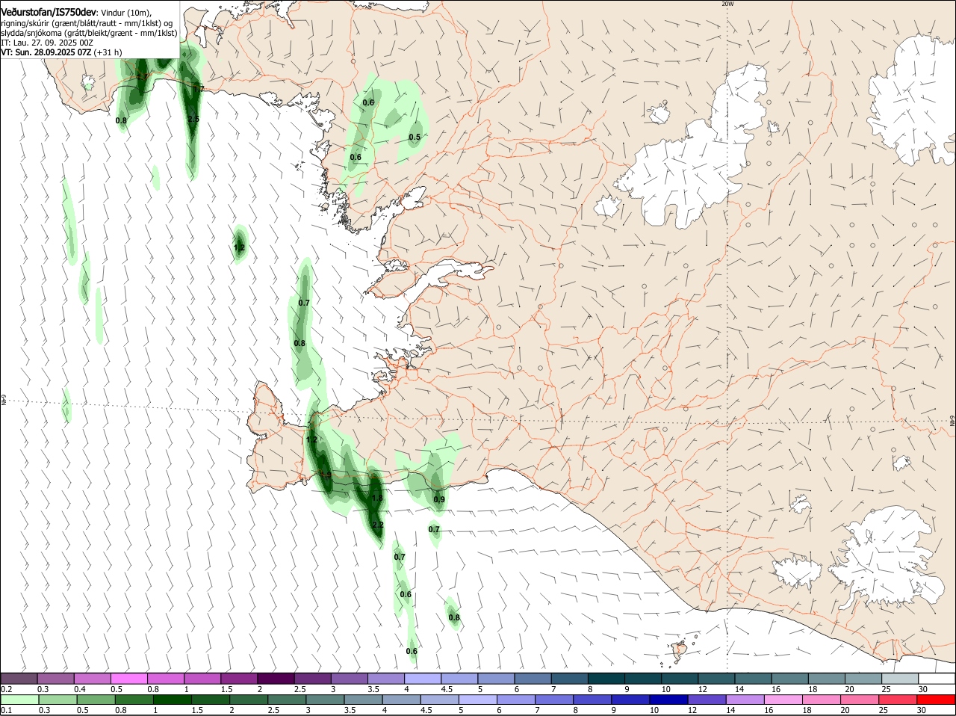
Task: Pick the white swatch above 30 in upper row
Action: (937, 678)
